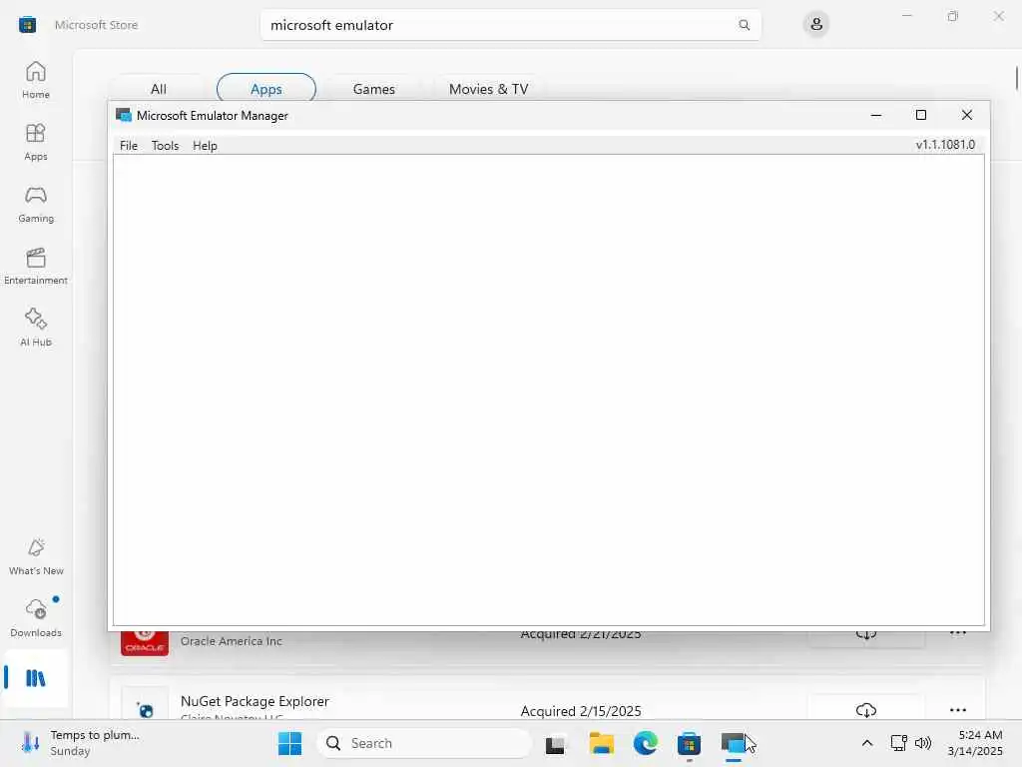This screenshot has height=767, width=1022.
Task: Click the Microsoft Store search magnifier icon
Action: point(744,25)
